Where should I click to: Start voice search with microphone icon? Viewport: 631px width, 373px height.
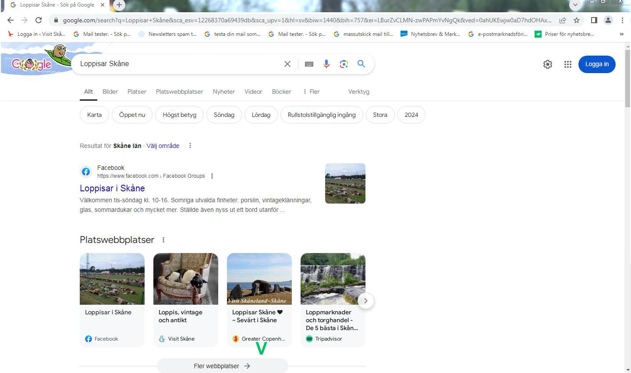(x=326, y=64)
